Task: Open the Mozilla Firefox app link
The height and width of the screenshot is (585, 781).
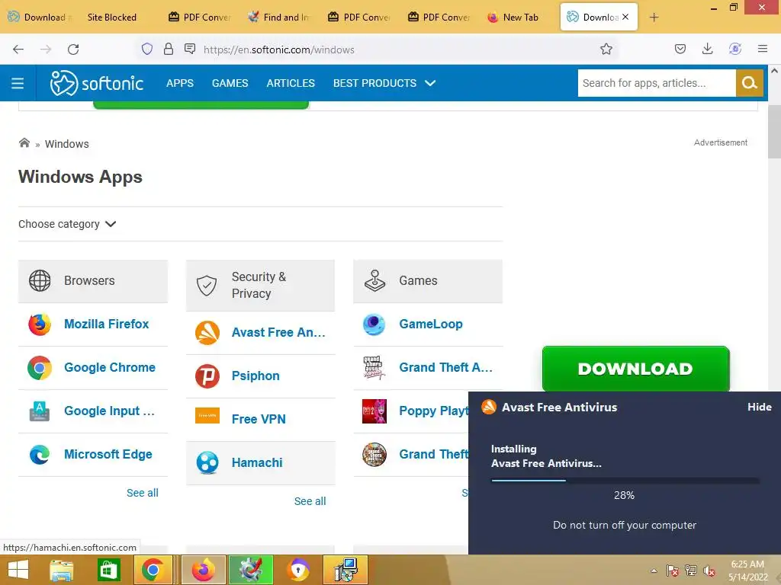Action: click(107, 324)
